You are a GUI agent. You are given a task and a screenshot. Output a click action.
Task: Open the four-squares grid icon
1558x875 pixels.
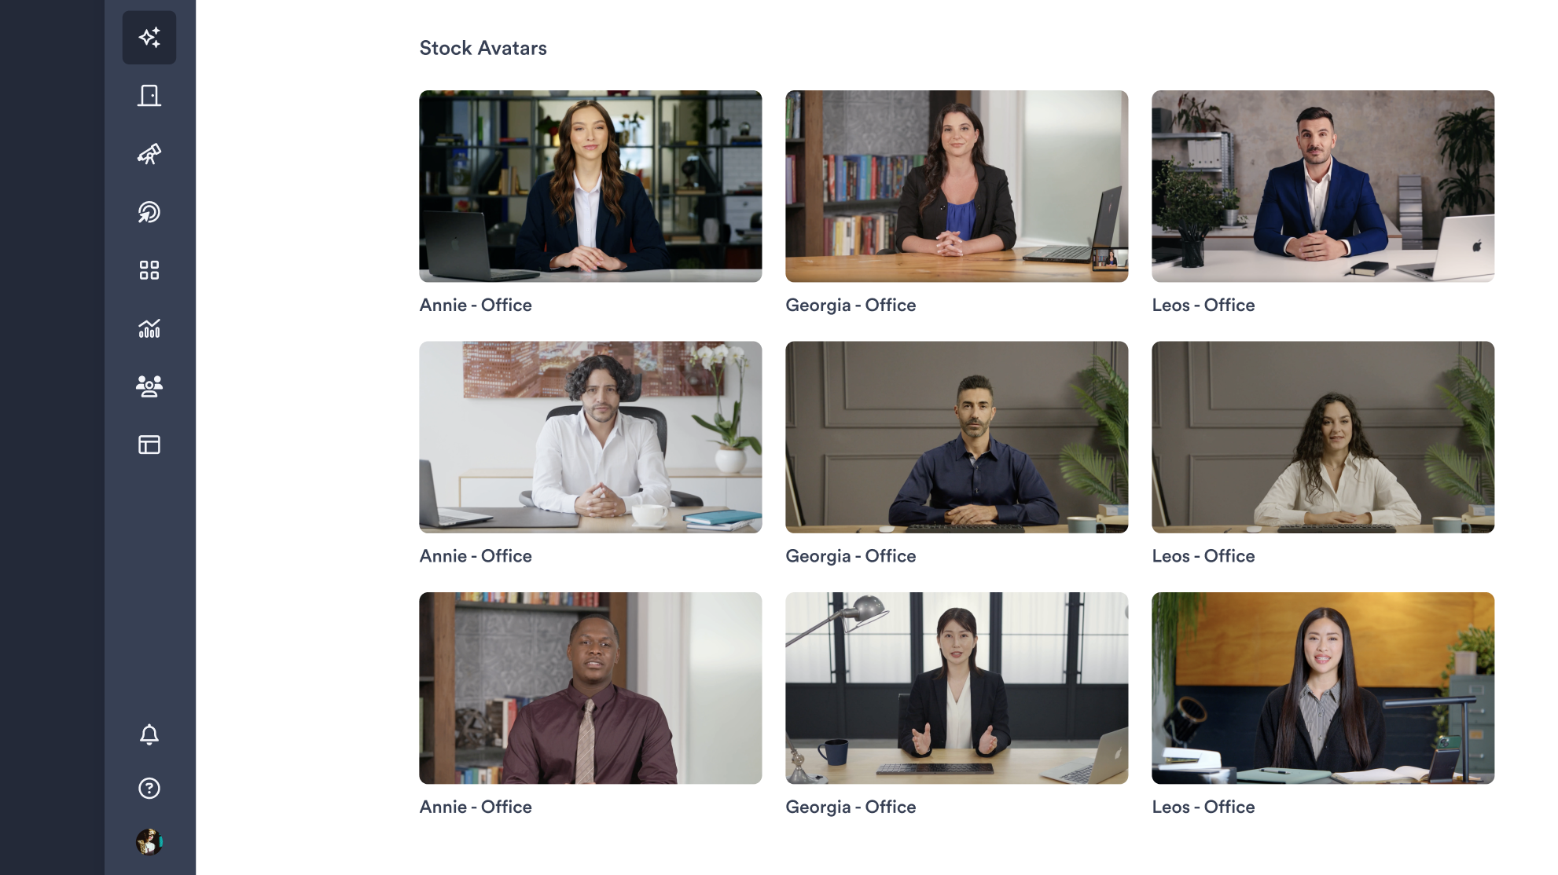click(149, 270)
